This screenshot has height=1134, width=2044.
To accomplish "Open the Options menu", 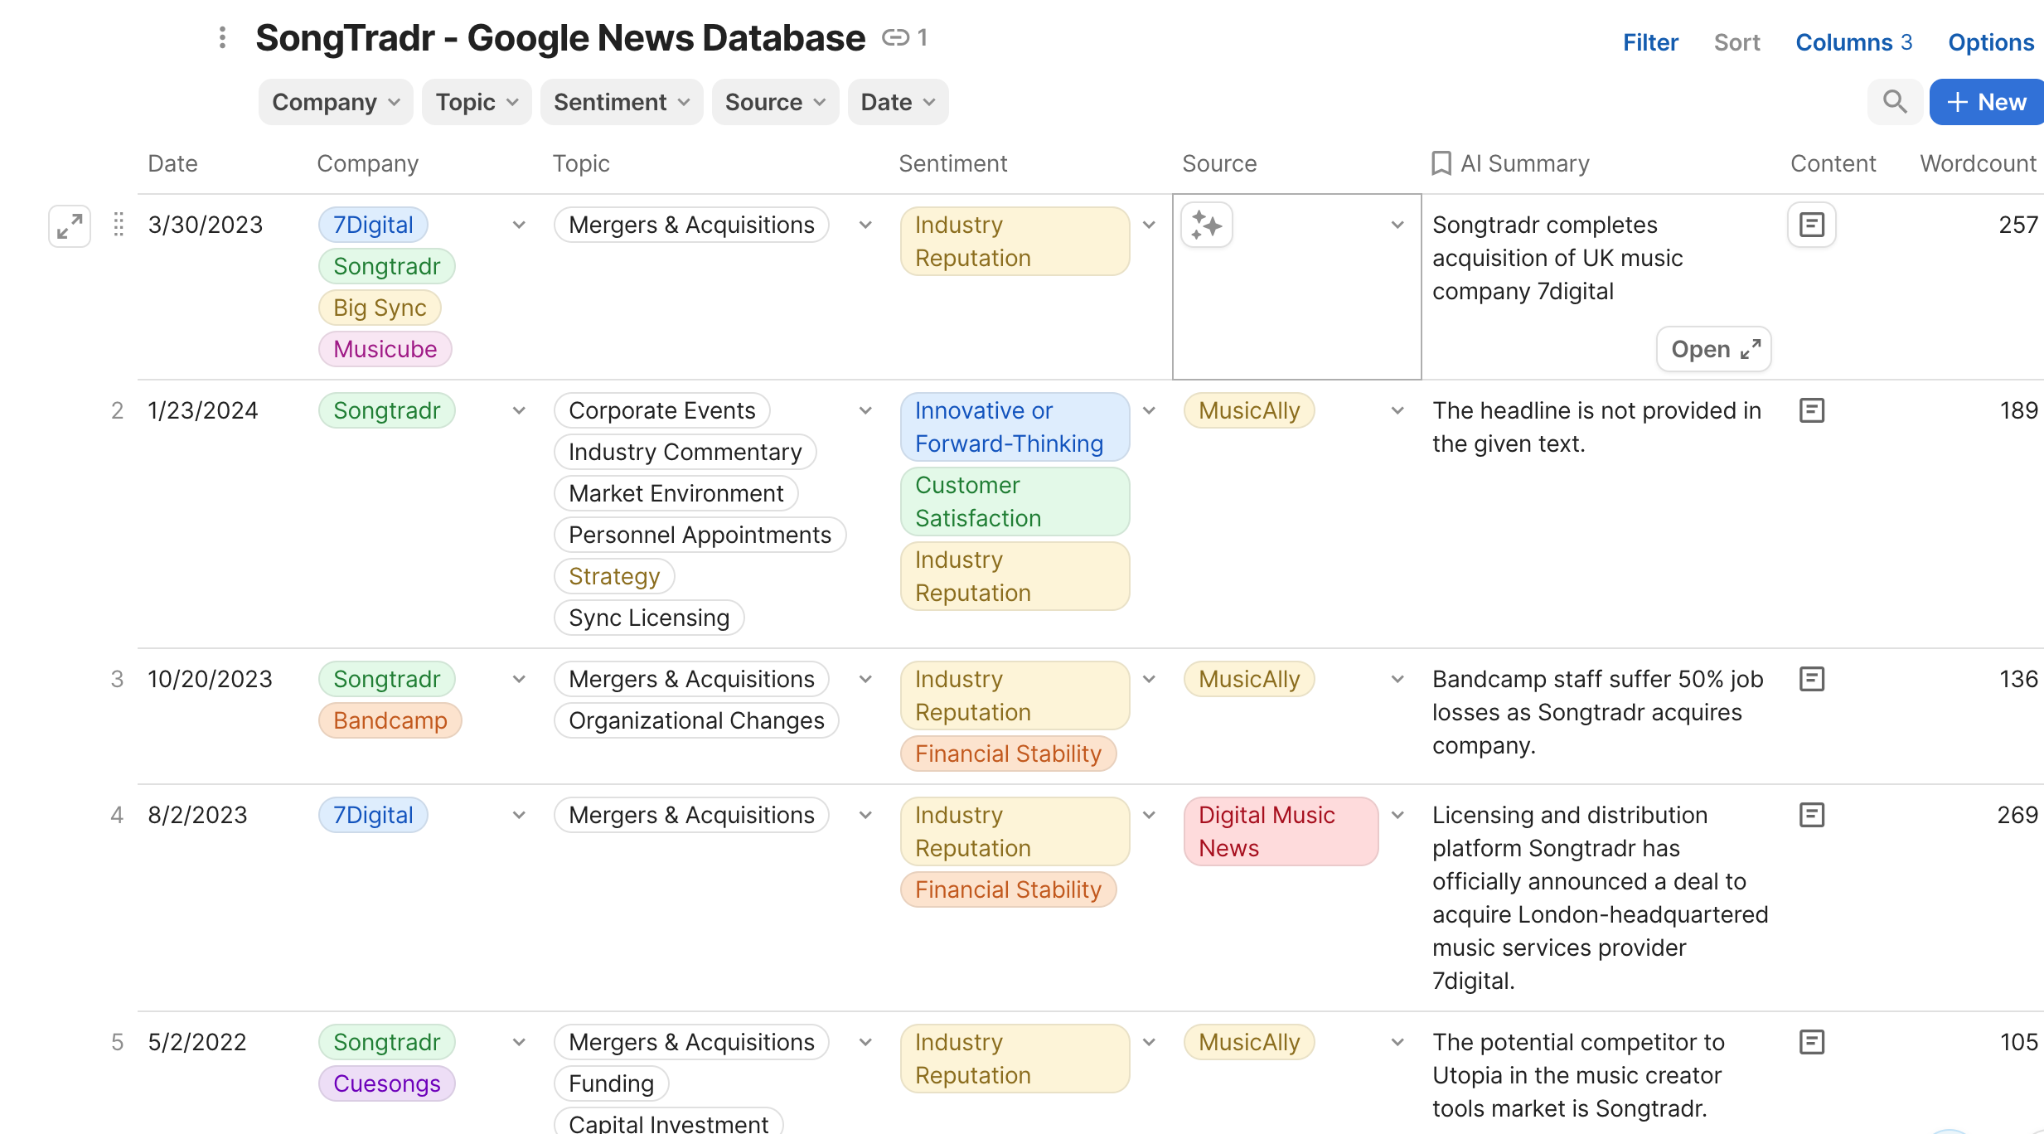I will coord(1990,42).
